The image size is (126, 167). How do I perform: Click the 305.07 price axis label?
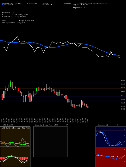coord(123,103)
